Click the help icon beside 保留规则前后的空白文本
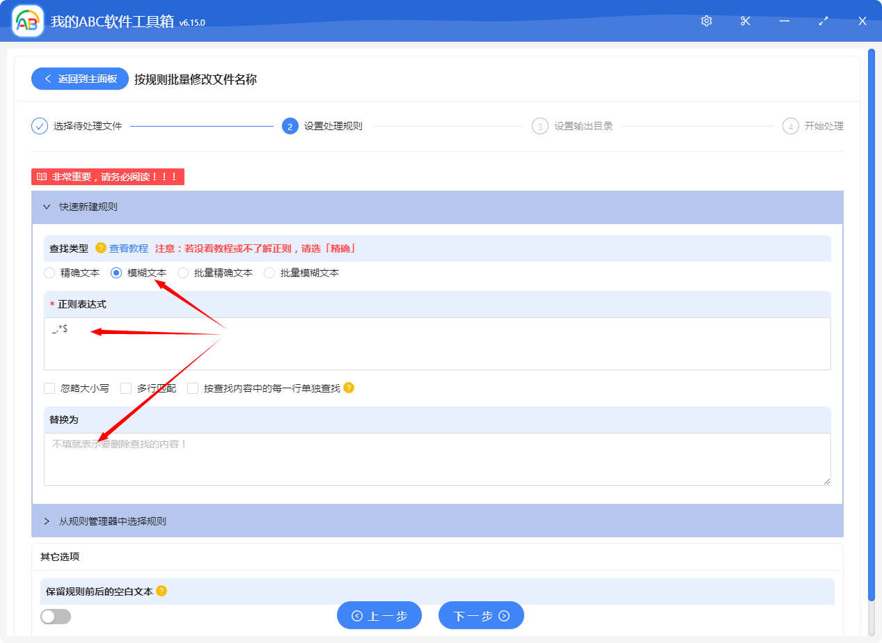The height and width of the screenshot is (643, 882). coord(163,591)
